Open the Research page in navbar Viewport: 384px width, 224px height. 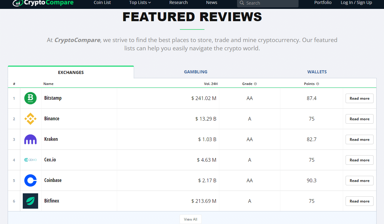click(x=178, y=2)
